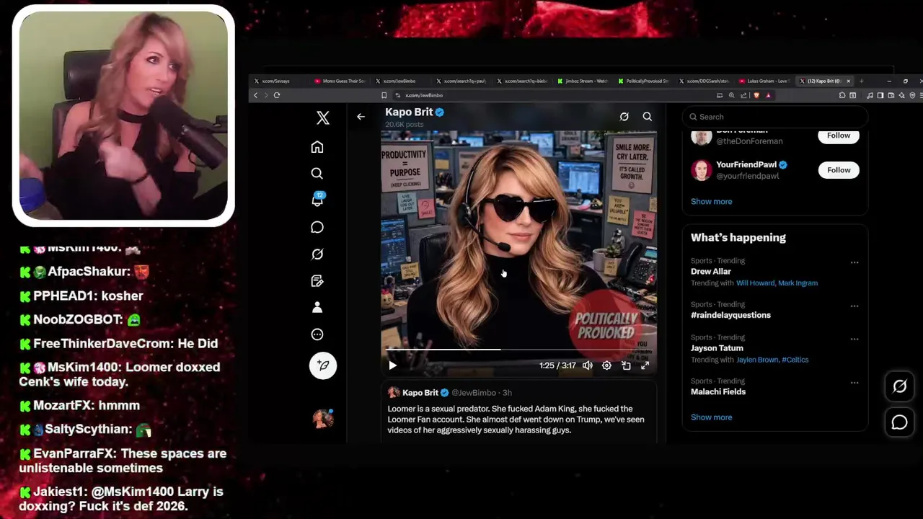
Task: Click share icon in address bar
Action: click(743, 95)
